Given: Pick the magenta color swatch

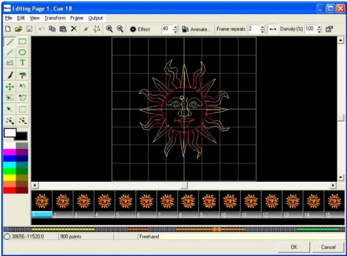Looking at the screenshot, I should 10,152.
